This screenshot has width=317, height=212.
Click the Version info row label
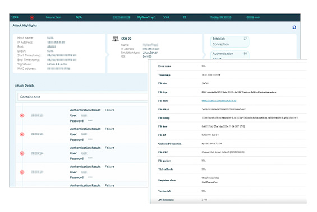pyautogui.click(x=164, y=191)
